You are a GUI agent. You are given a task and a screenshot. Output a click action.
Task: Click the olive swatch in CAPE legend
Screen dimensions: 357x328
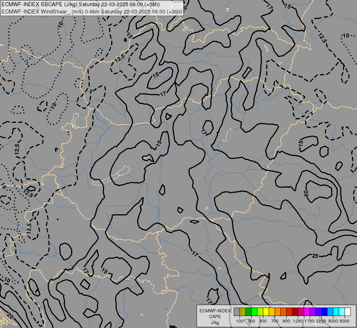[243, 312]
